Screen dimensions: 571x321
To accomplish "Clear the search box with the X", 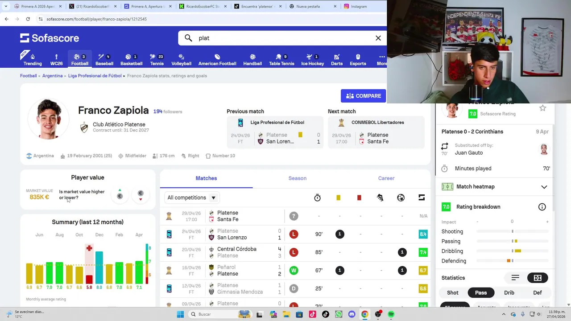I will click(x=378, y=38).
